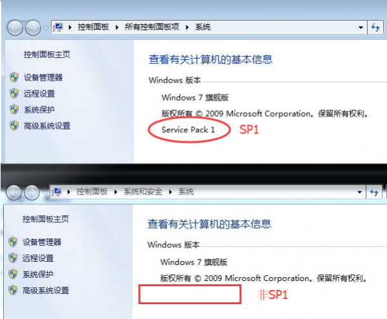
Task: Open 远程设置 link in top window
Action: [39, 93]
